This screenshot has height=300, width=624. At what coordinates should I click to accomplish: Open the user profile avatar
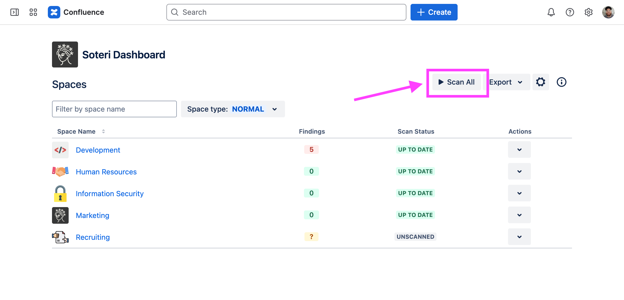608,12
